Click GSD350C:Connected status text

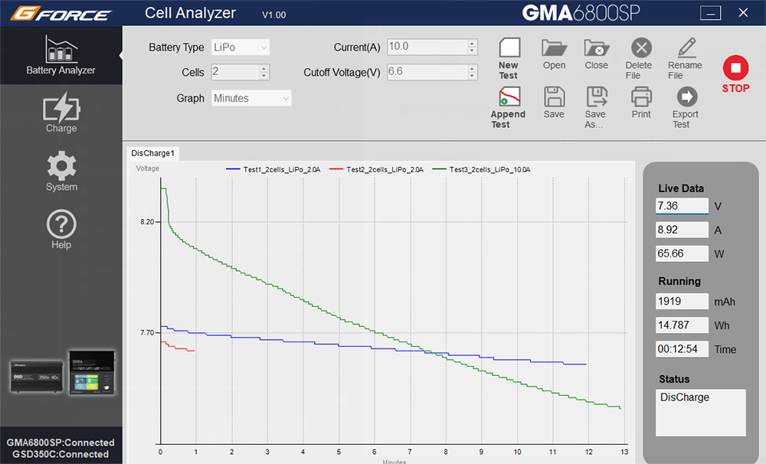click(x=61, y=454)
